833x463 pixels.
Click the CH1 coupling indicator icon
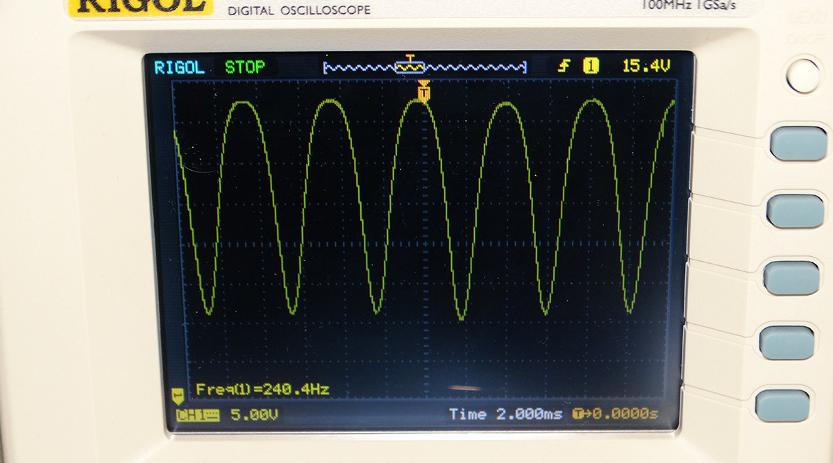pyautogui.click(x=197, y=416)
